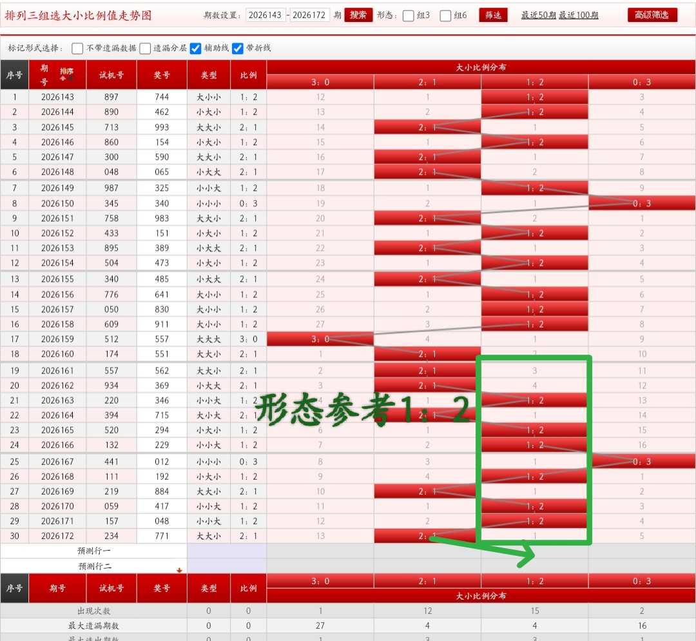
Task: Click the red arrow icon after 预测行二
Action: click(x=179, y=570)
